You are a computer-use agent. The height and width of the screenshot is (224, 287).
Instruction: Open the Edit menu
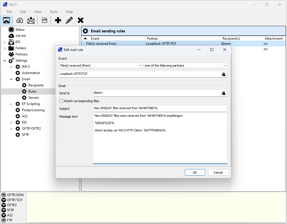(x=23, y=12)
